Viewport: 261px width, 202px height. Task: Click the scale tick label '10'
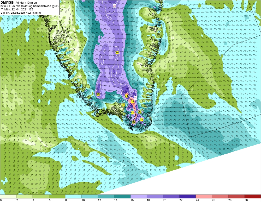coord(83,200)
